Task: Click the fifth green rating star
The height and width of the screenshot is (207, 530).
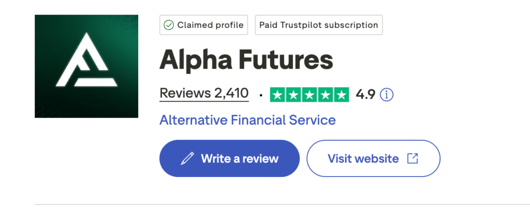Action: coord(342,94)
